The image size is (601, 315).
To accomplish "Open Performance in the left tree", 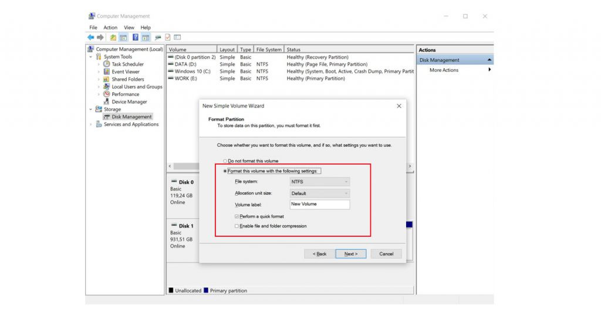I will pyautogui.click(x=125, y=94).
